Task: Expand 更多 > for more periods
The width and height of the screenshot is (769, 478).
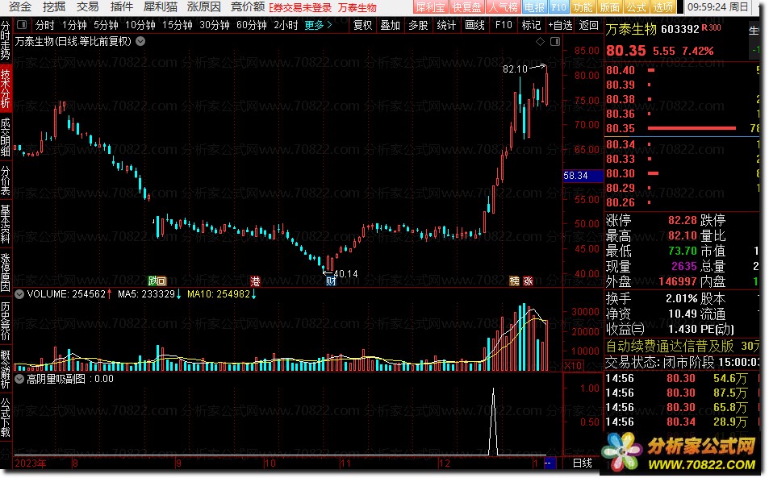Action: 318,25
